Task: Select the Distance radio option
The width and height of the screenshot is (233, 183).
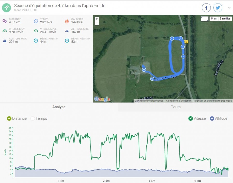Action: tap(9, 118)
